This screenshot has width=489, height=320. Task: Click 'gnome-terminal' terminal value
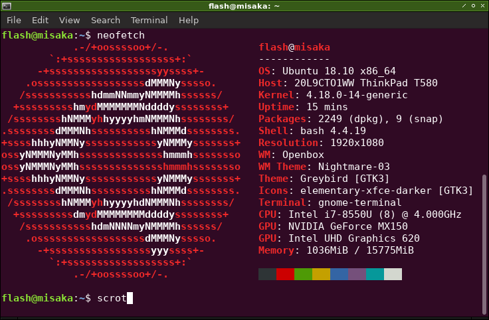360,202
